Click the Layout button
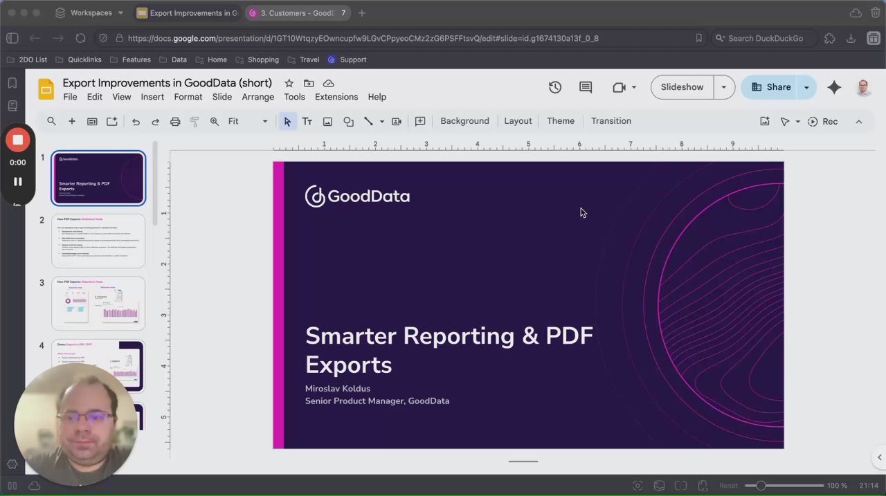This screenshot has height=496, width=886. (x=518, y=121)
